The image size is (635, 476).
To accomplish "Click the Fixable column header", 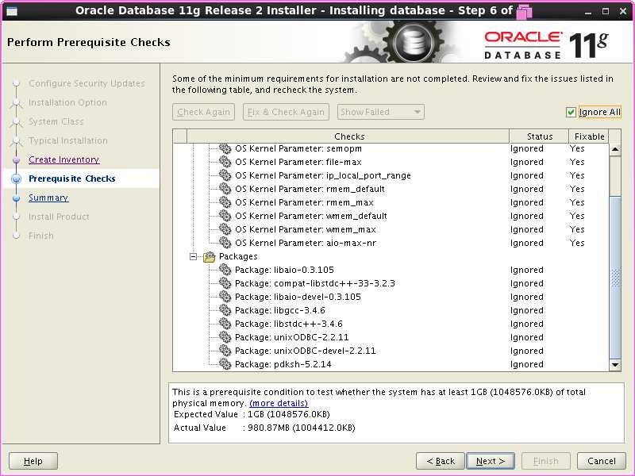I will pos(589,136).
